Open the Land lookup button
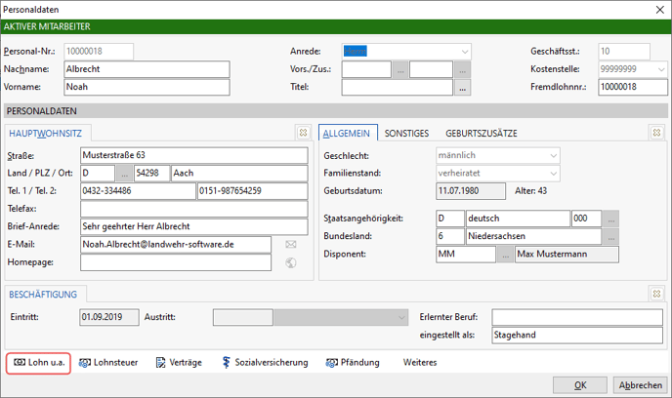This screenshot has height=398, width=672. coord(124,173)
